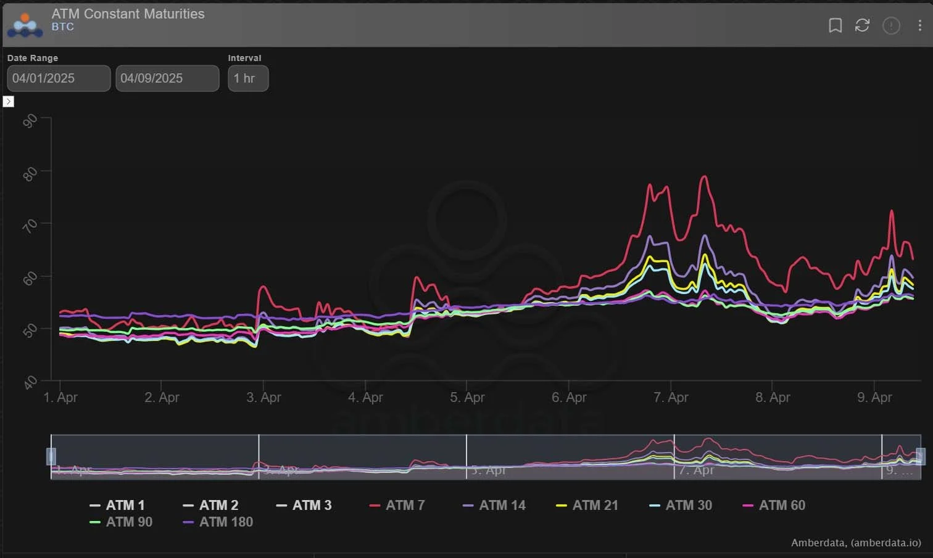The image size is (933, 558).
Task: Hide the ATM 90 green series
Action: 121,522
